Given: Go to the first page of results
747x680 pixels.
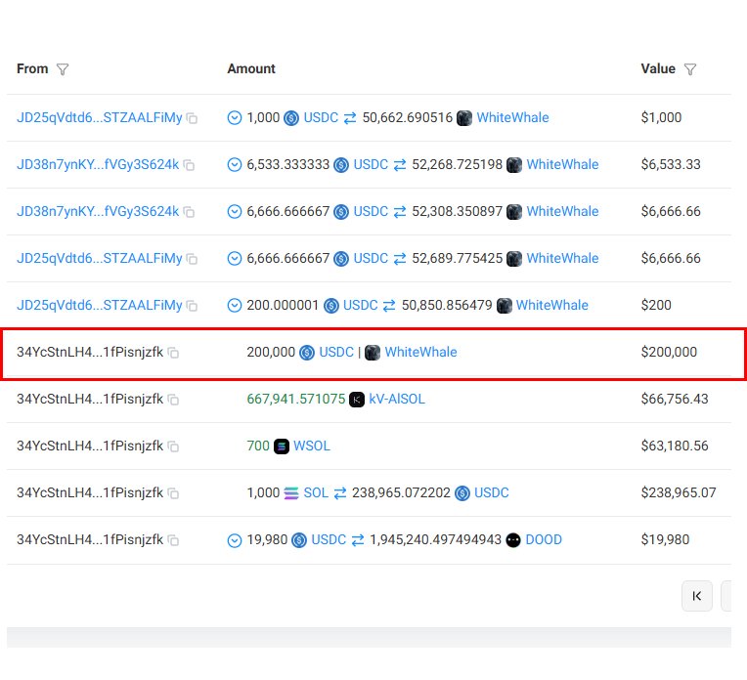Looking at the screenshot, I should [x=697, y=596].
